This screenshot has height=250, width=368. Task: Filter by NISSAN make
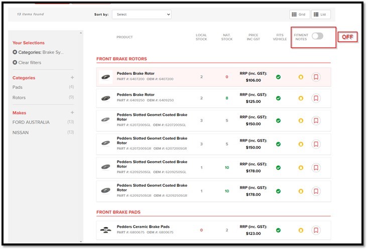pos(21,133)
